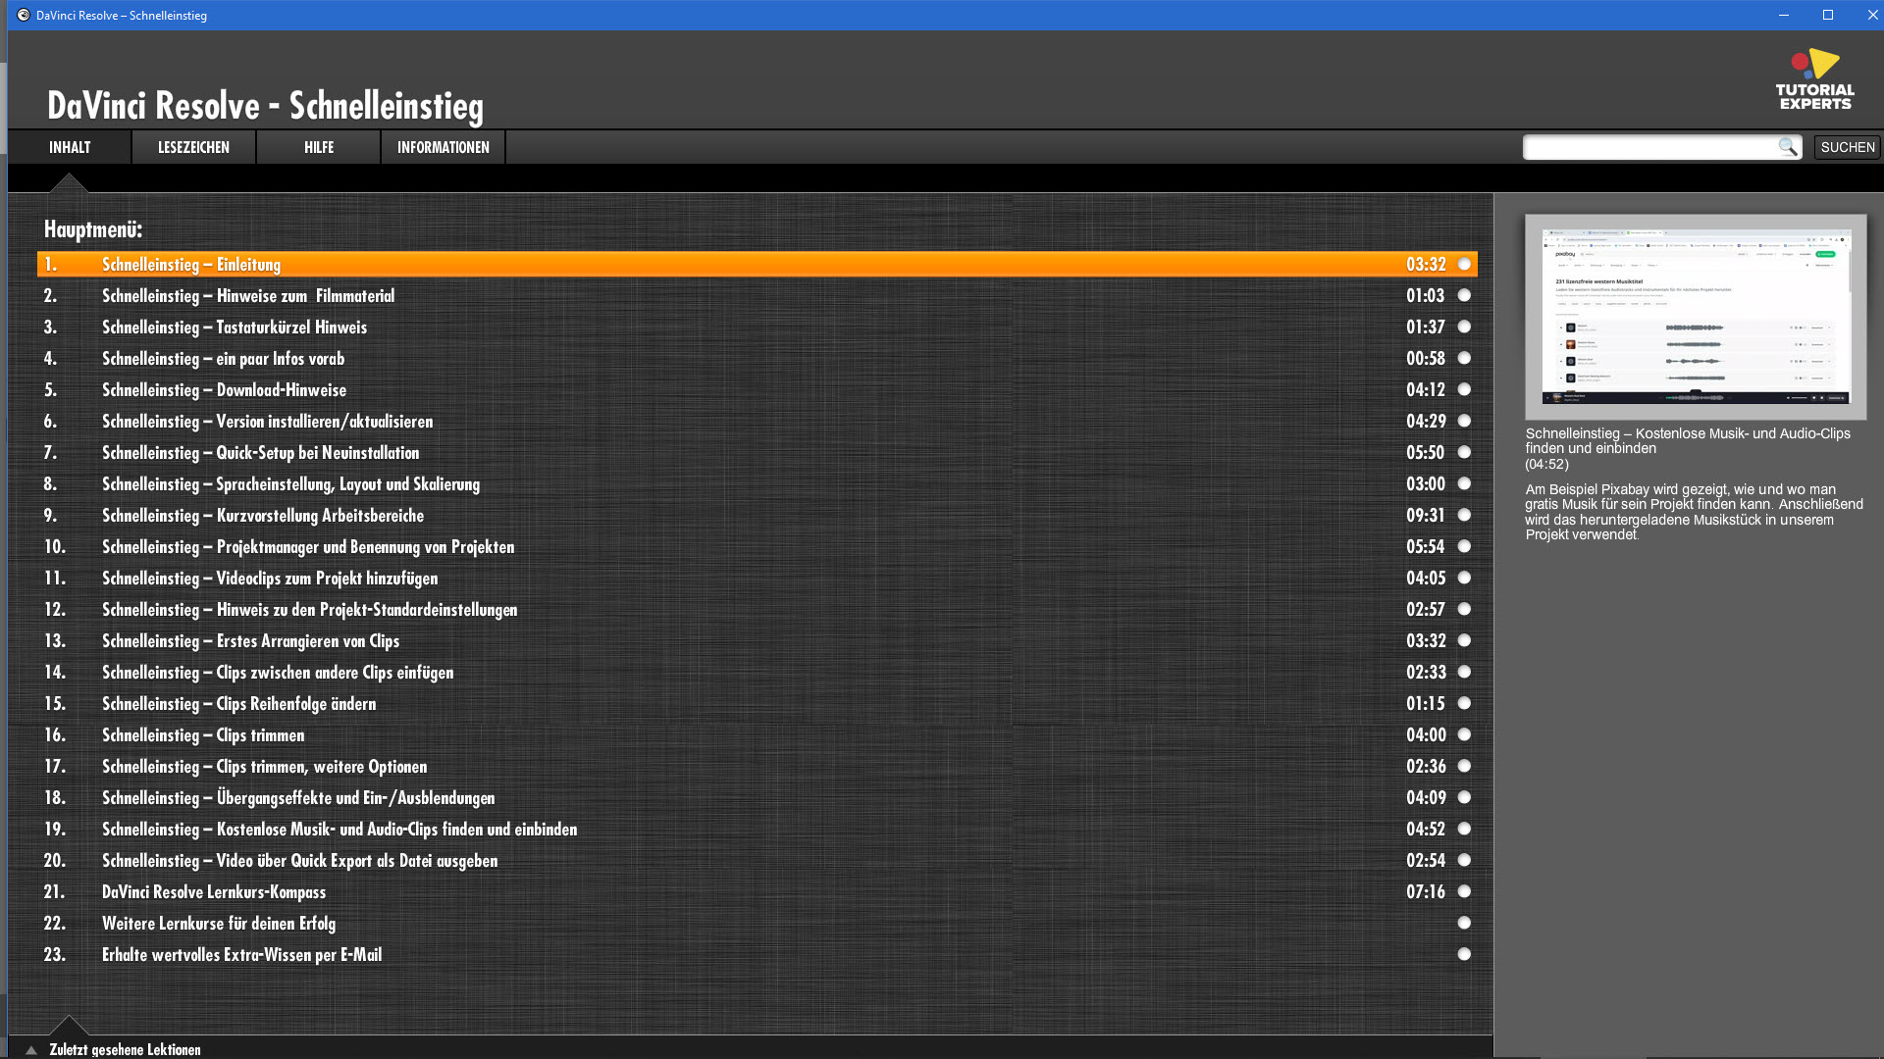Minimize the DaVinci Resolve Schnelleinstieg window
The image size is (1884, 1059).
1783,15
